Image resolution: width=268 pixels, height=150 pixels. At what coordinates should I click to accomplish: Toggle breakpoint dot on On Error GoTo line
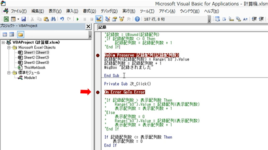(98, 92)
